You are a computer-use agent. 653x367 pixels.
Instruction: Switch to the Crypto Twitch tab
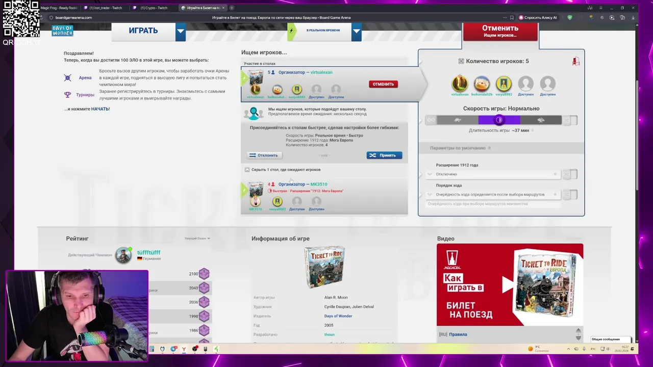pos(153,8)
